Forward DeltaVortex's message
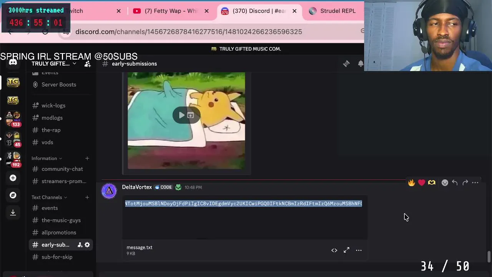 point(465,183)
